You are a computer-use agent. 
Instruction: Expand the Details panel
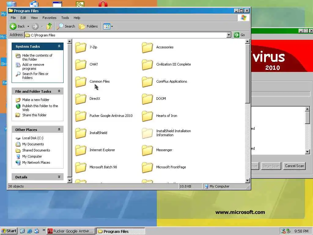tap(59, 177)
